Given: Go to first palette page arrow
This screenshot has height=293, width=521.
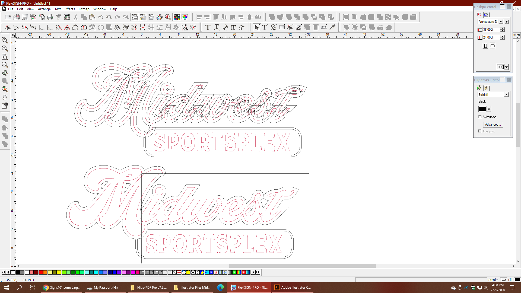Looking at the screenshot, I should pos(4,272).
